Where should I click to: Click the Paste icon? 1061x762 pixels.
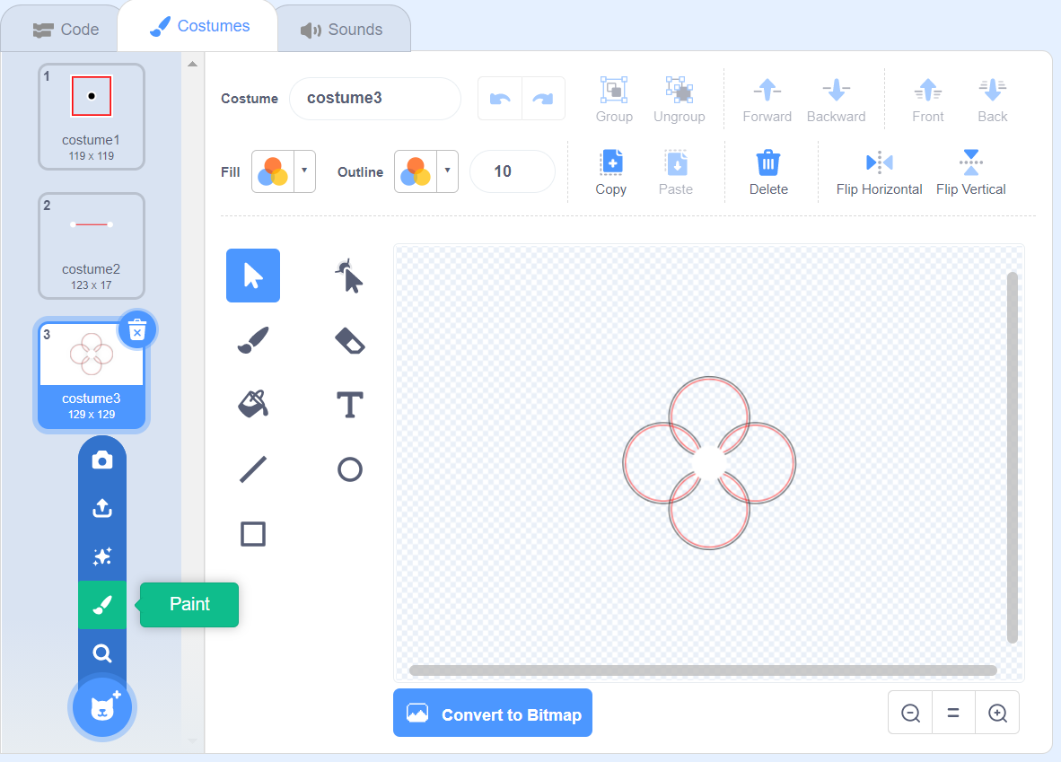pyautogui.click(x=676, y=162)
